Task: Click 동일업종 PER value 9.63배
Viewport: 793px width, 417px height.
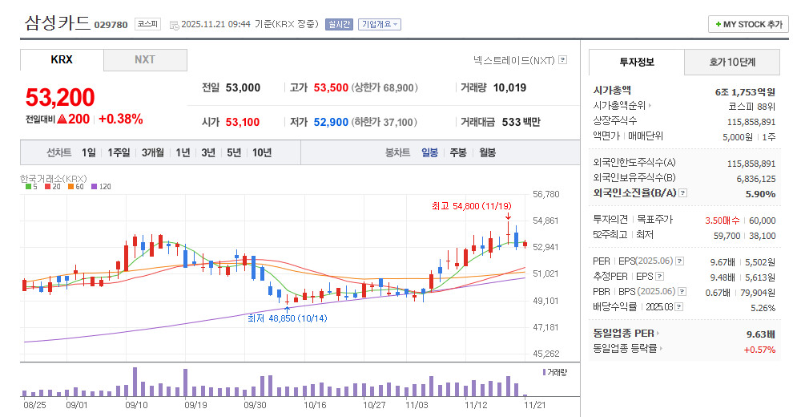Action: click(x=761, y=334)
